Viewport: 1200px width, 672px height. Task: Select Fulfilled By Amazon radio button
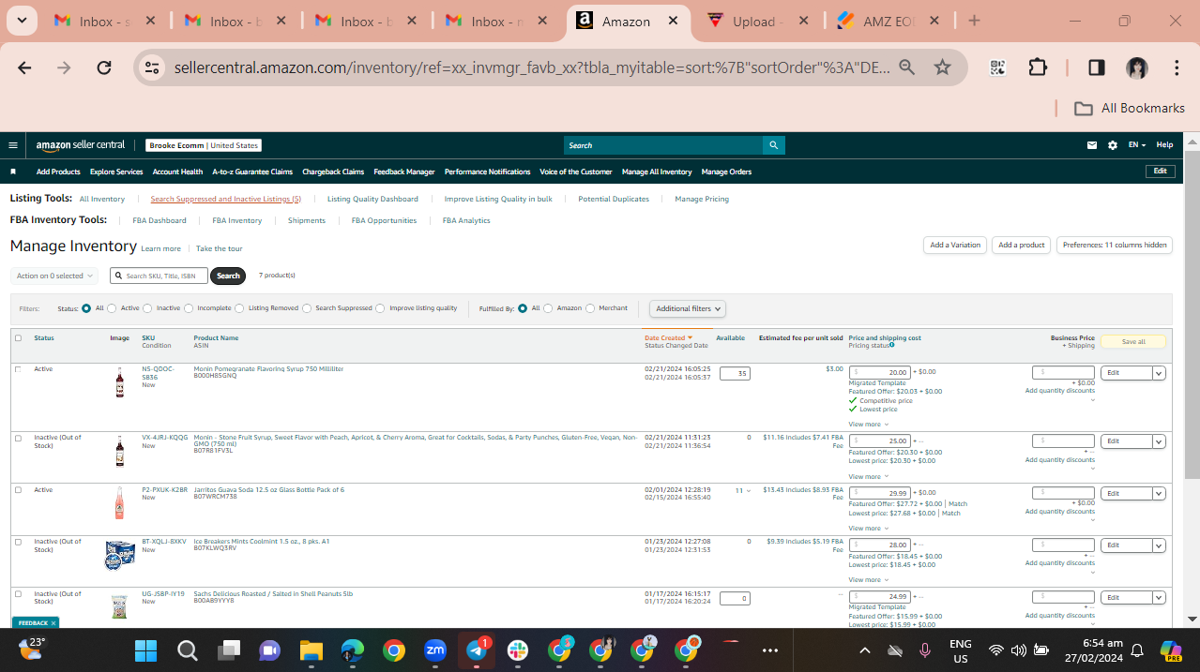click(x=548, y=308)
